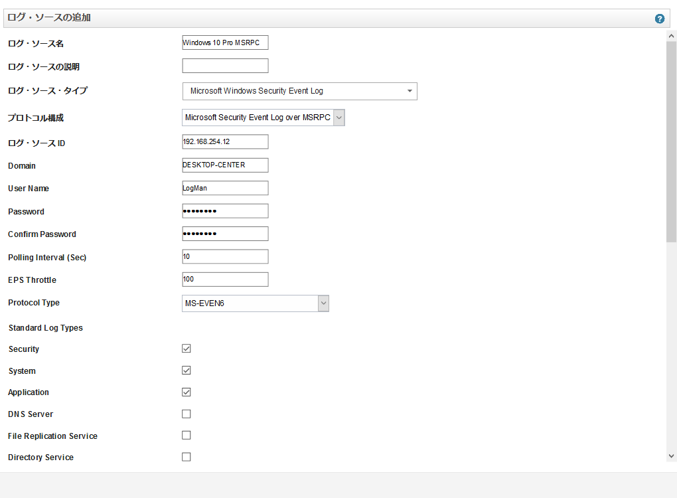The height and width of the screenshot is (498, 677).
Task: Click the Polling Interval field
Action: point(225,256)
